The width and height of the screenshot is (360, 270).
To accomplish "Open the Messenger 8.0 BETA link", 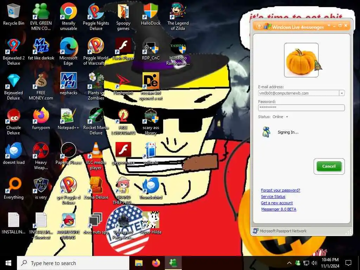I will [x=279, y=209].
